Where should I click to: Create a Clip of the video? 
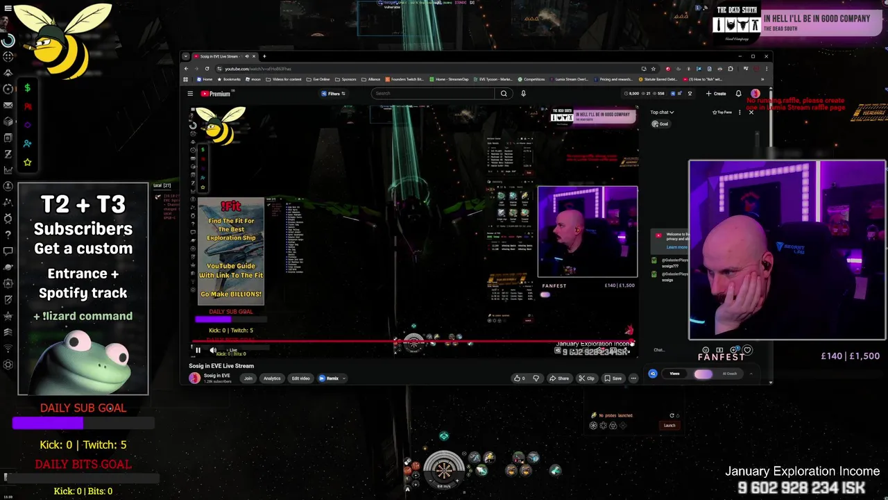coord(588,378)
